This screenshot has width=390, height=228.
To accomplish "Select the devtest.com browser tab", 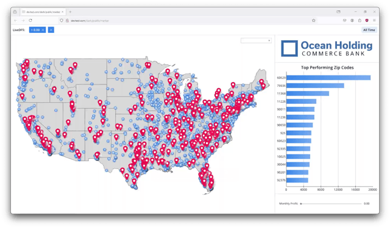I will tap(43, 12).
